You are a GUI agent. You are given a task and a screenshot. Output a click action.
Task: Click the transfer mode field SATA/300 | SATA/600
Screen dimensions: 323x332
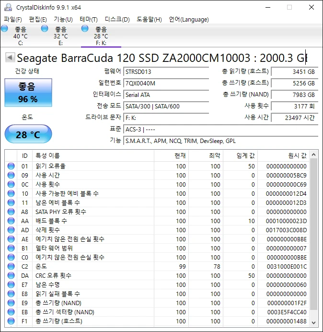[166, 106]
